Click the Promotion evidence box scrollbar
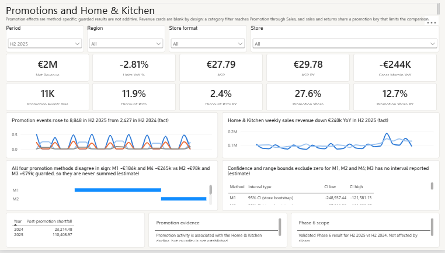This screenshot has height=253, width=445. (x=280, y=227)
